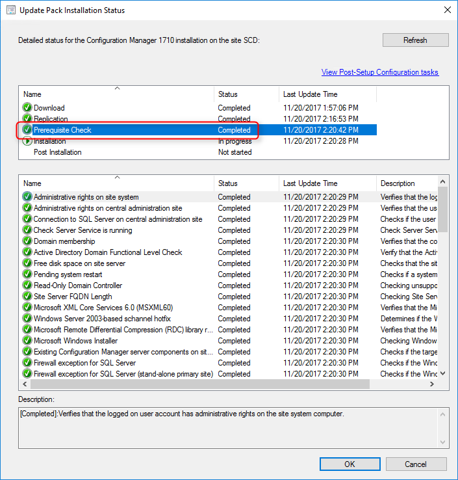This screenshot has width=458, height=480.
Task: Click the Description box scroll down arrow
Action: (442, 442)
